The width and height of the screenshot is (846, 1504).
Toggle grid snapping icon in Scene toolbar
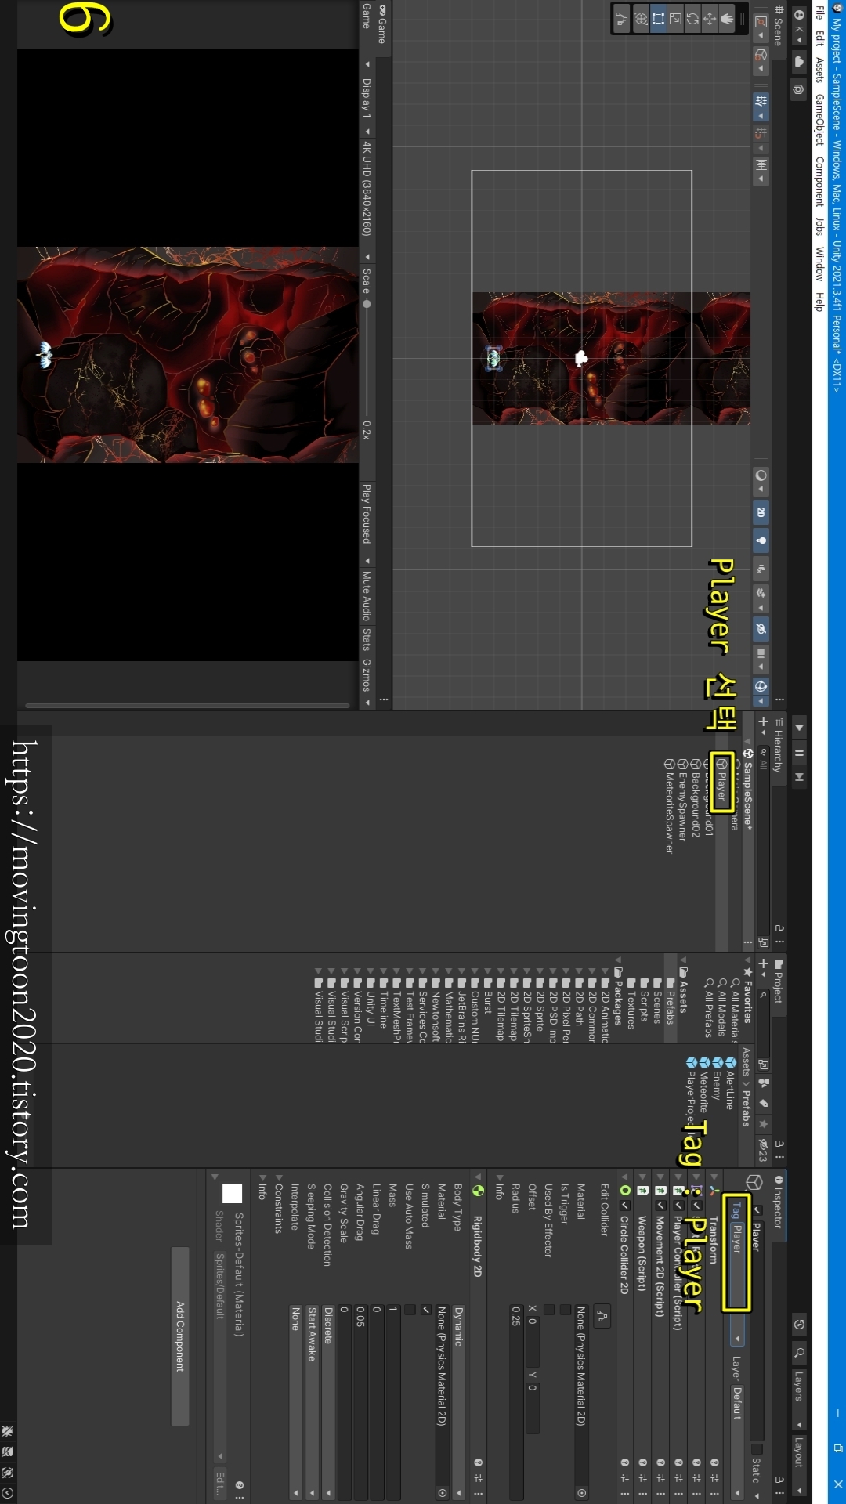click(x=761, y=134)
